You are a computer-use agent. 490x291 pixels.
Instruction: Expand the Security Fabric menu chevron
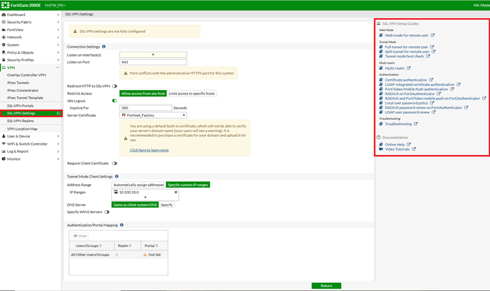pos(58,22)
